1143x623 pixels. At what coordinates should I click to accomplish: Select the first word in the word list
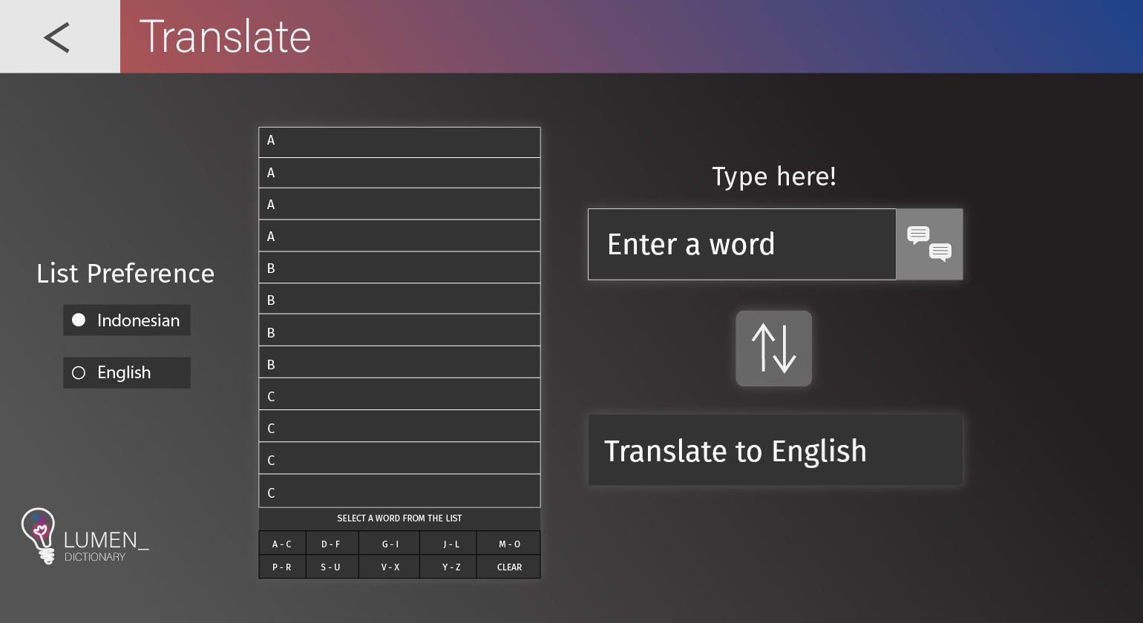tap(399, 140)
